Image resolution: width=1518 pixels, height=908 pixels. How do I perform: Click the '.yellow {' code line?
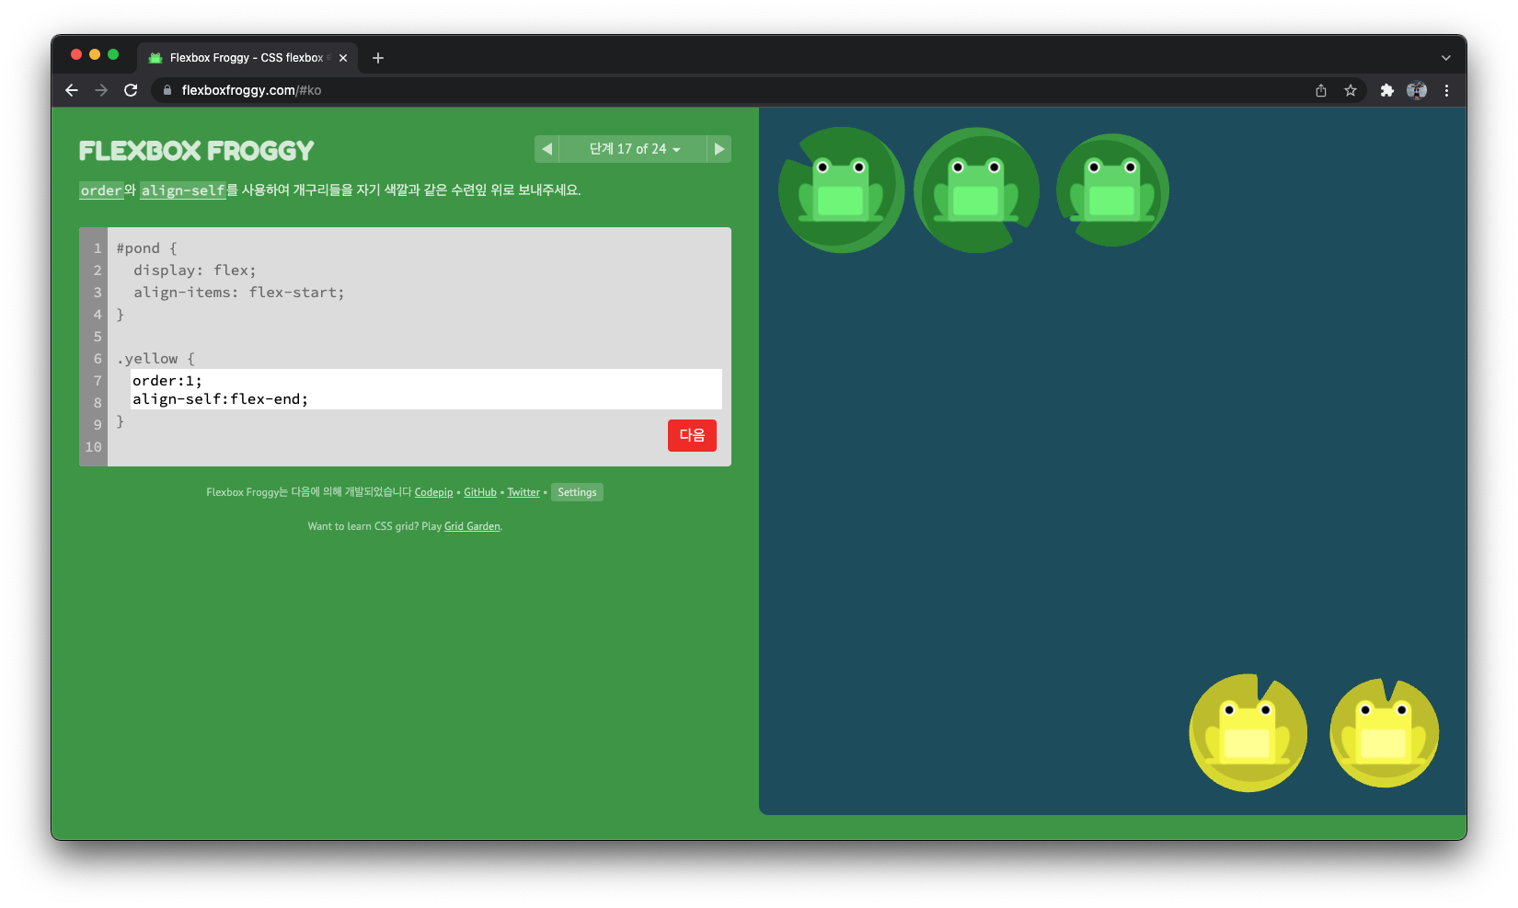point(155,359)
